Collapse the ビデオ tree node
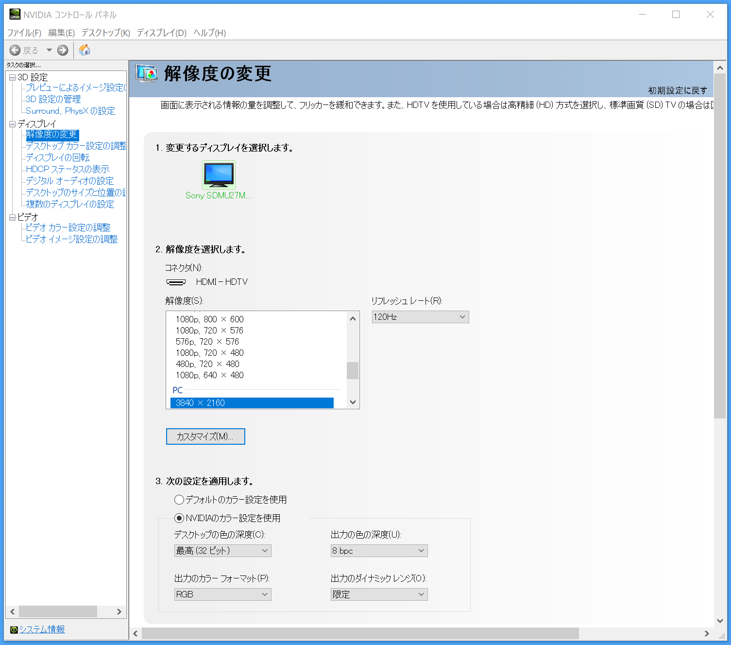731x645 pixels. [x=13, y=217]
